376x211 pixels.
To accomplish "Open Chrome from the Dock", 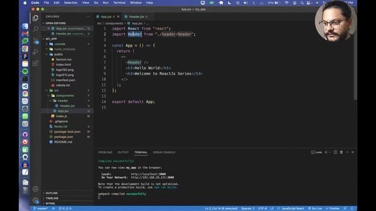I will 25,49.
